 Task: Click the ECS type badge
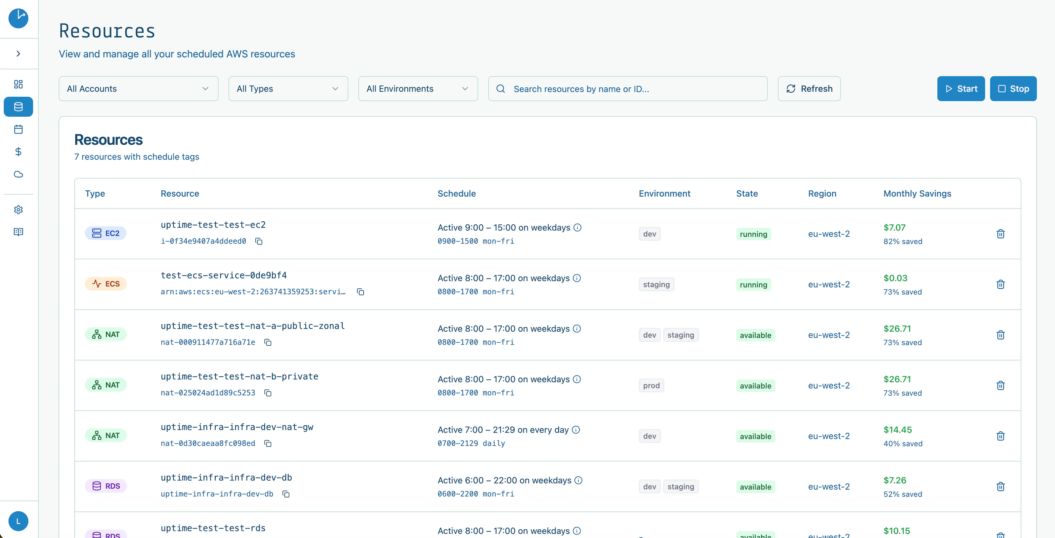[106, 284]
